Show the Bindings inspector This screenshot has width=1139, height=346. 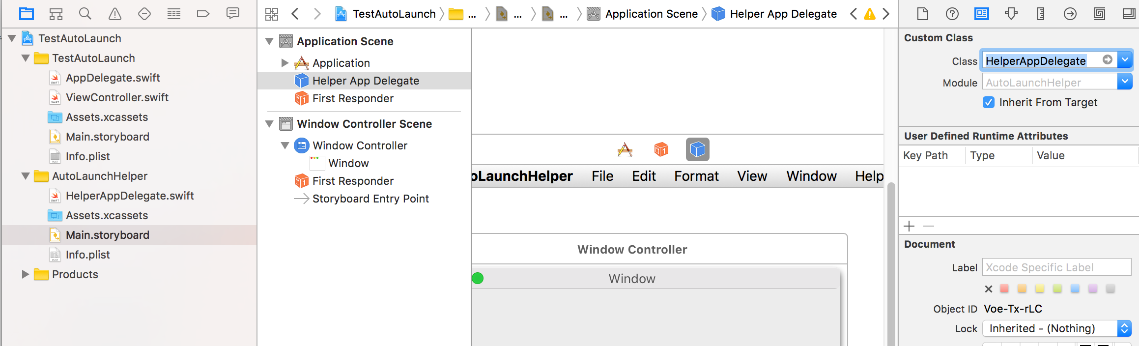tap(1100, 14)
